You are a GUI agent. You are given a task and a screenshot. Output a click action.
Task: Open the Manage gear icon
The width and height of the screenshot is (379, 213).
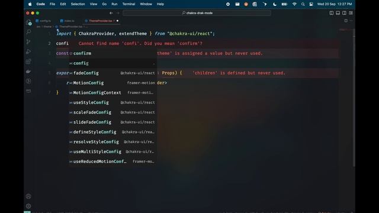click(x=28, y=206)
